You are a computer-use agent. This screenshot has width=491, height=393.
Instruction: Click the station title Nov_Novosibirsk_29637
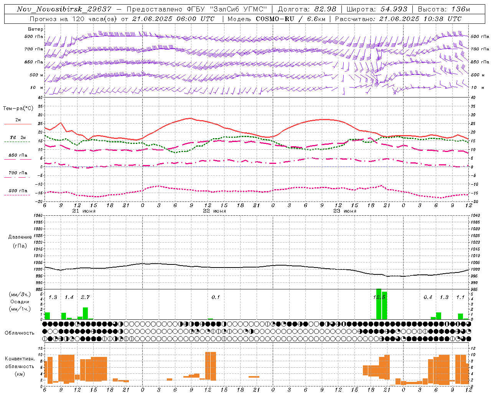tap(64, 9)
